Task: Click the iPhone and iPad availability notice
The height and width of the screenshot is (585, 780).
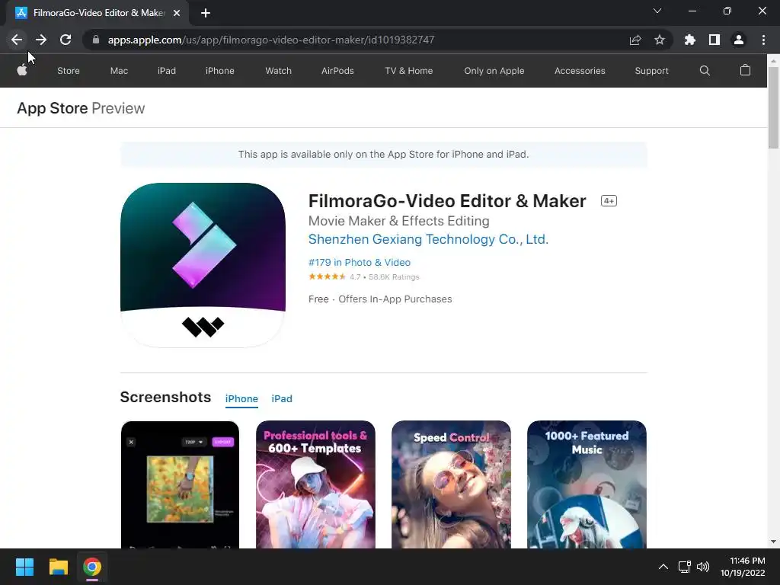Action: [384, 154]
